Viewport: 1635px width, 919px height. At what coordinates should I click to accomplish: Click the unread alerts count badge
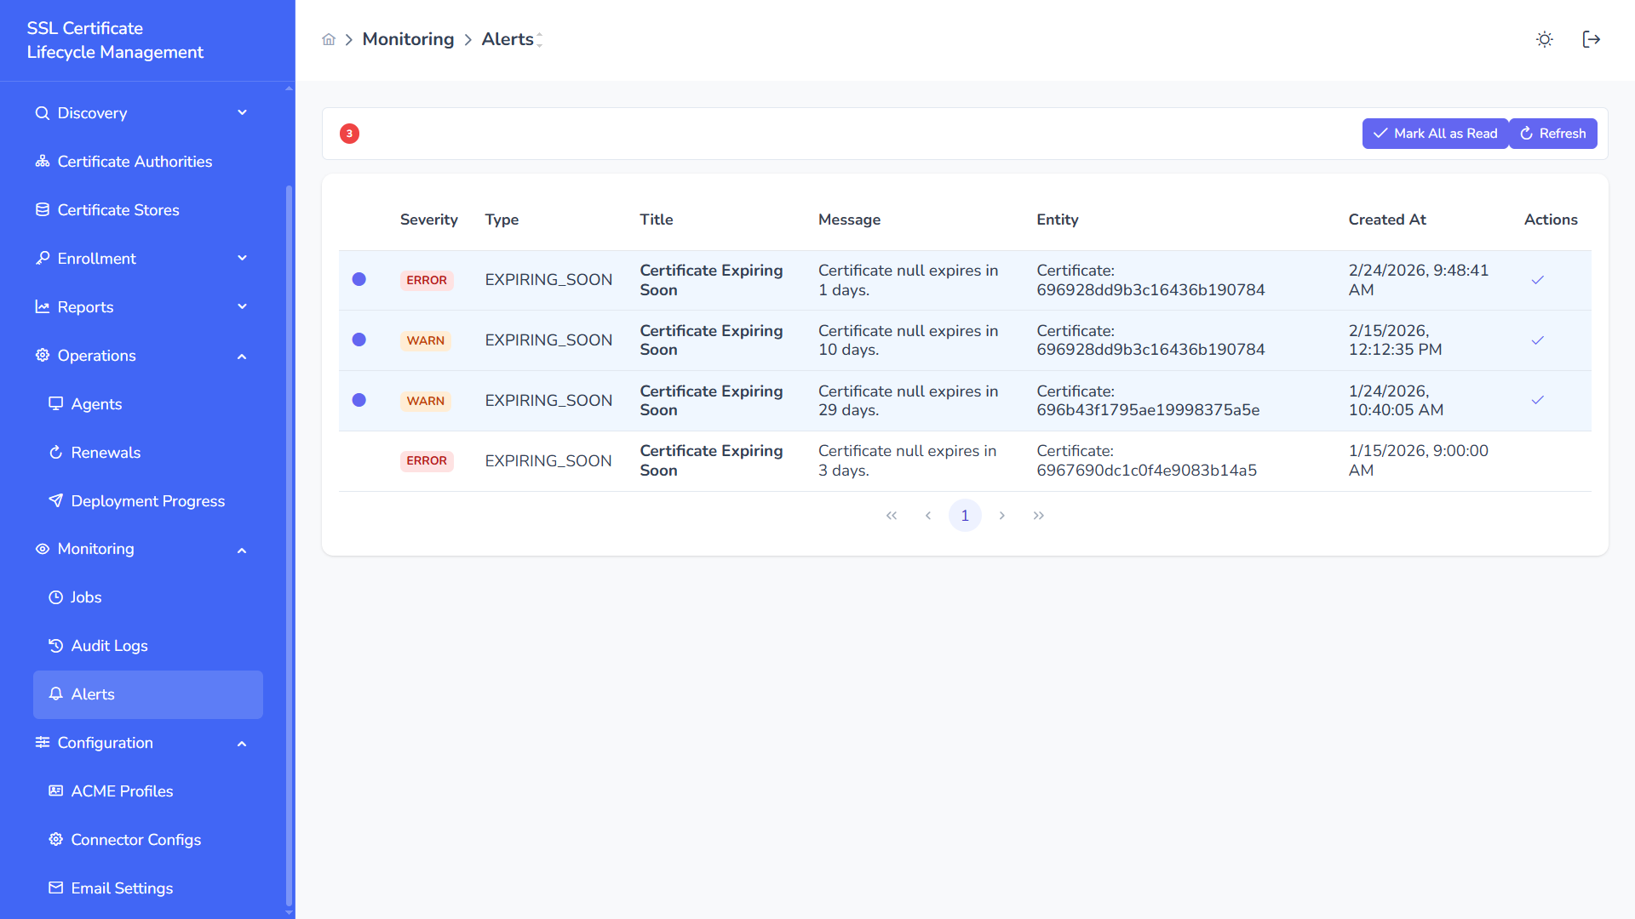pyautogui.click(x=349, y=134)
